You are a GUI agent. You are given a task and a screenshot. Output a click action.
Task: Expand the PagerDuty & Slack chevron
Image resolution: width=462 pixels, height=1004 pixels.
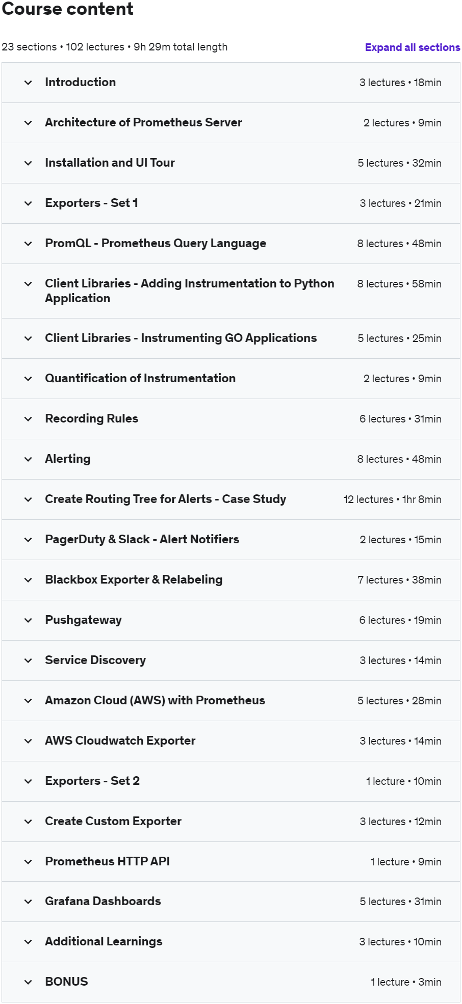pos(28,540)
